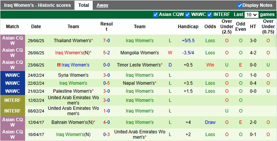Click the Nepal Women's team name
Viewport: 277px width, 141px height.
point(139,83)
